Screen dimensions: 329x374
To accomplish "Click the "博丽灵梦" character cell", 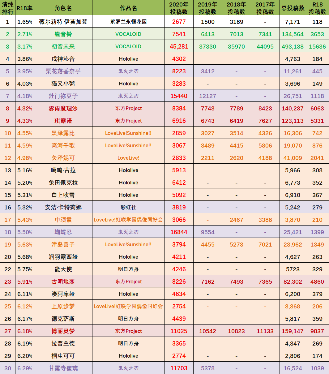I will point(63,331).
